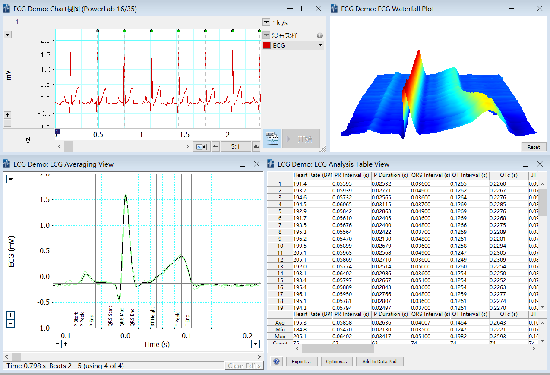550x375 pixels.
Task: Click the red ECG channel color swatch
Action: [267, 45]
